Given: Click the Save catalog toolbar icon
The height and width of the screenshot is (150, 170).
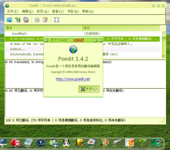Looking at the screenshot, I should point(18,20).
